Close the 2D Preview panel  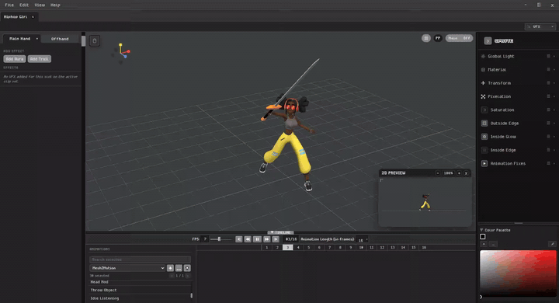pyautogui.click(x=466, y=173)
